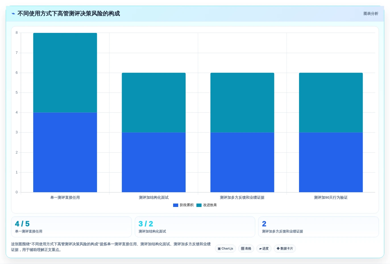Click the 进度 tag chip

click(x=264, y=249)
